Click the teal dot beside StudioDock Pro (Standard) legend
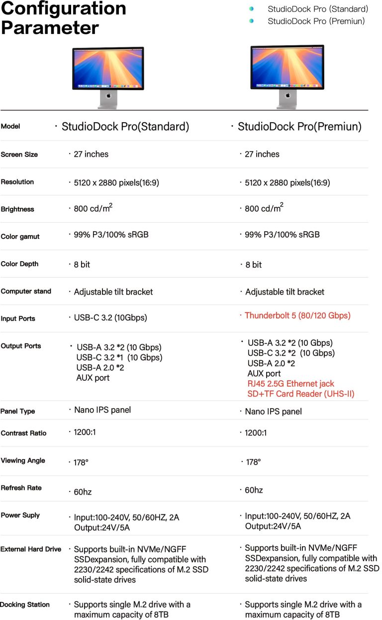 point(252,9)
